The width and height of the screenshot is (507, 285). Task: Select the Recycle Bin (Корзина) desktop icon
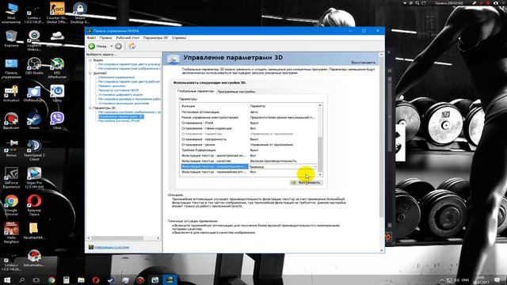(11, 39)
